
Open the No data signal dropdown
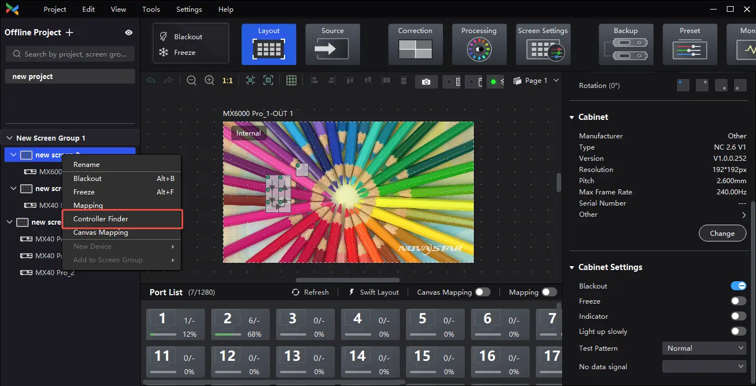[704, 366]
